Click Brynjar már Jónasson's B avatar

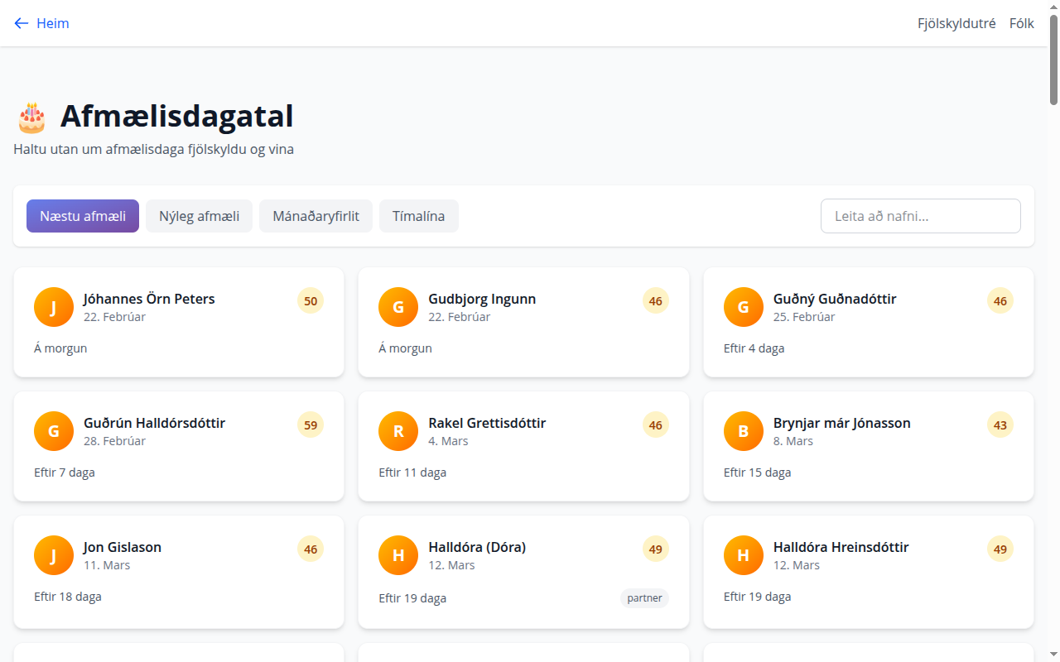[743, 431]
